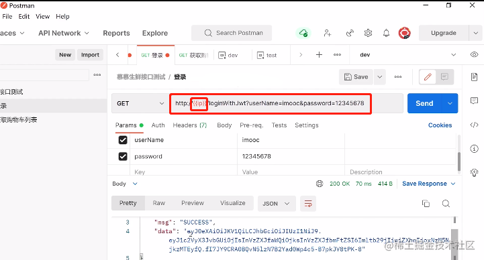The height and width of the screenshot is (260, 484).
Task: Open the Help menu
Action: pyautogui.click(x=62, y=16)
